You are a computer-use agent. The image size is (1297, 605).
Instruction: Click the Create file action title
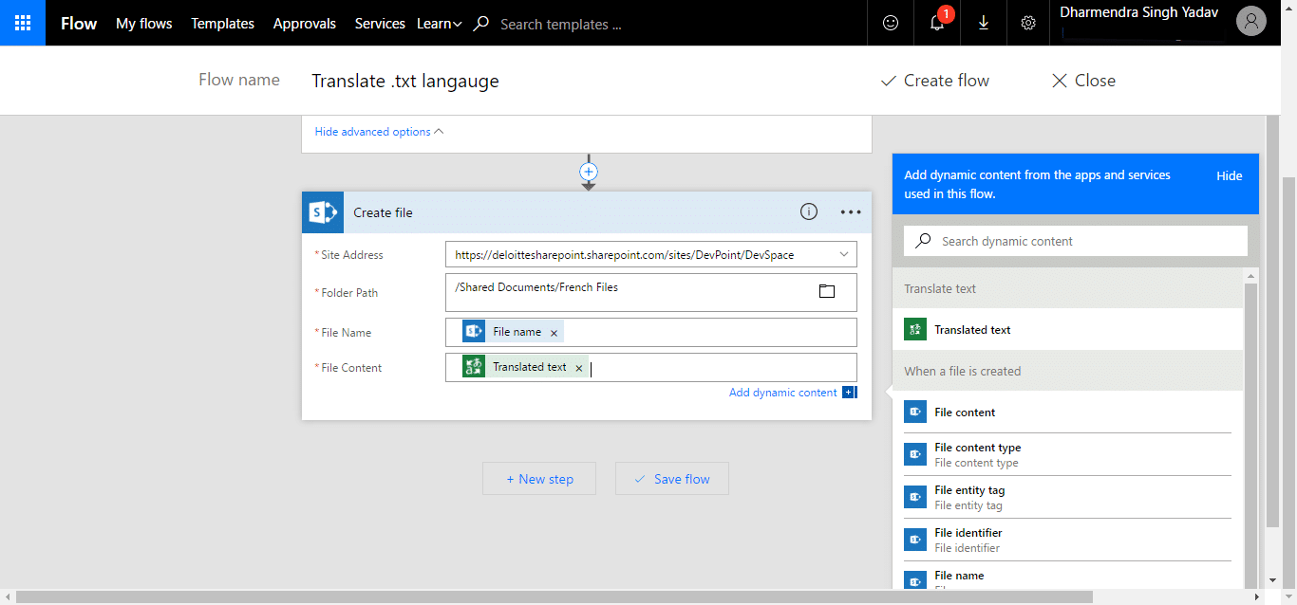pos(384,212)
